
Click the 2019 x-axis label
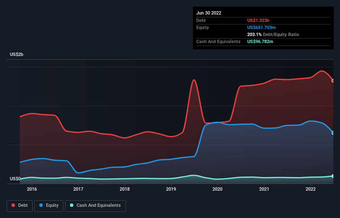pyautogui.click(x=171, y=189)
